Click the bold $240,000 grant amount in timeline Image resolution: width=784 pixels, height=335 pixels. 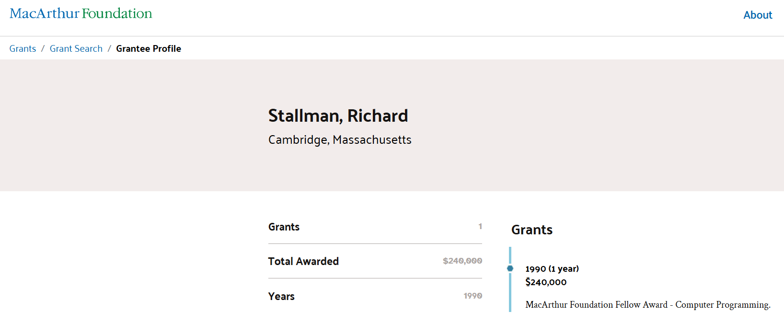pos(546,282)
